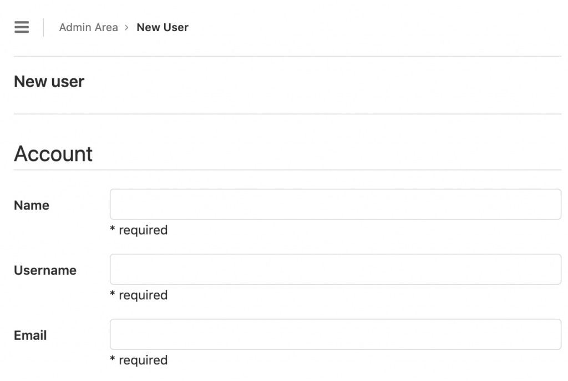The image size is (568, 381).
Task: Click required hint under Username field
Action: click(x=139, y=295)
